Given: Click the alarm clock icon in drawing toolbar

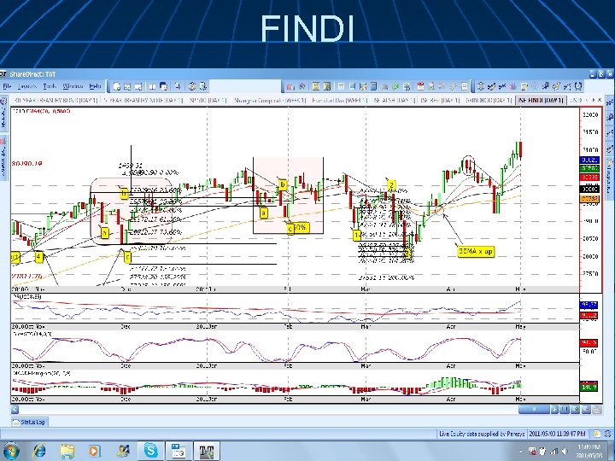Looking at the screenshot, I should point(577,86).
